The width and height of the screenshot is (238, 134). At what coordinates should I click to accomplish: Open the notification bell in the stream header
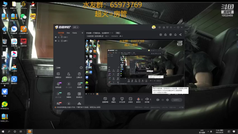[x=175, y=35]
